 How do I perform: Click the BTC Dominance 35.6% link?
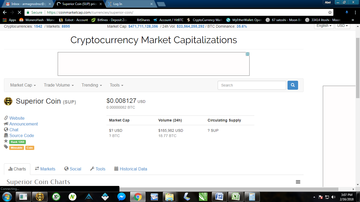(x=242, y=26)
